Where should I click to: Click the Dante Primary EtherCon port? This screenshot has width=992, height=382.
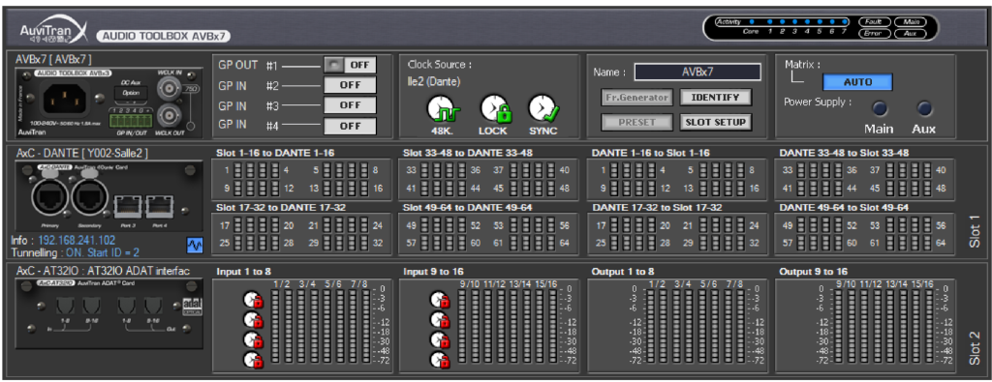50,198
